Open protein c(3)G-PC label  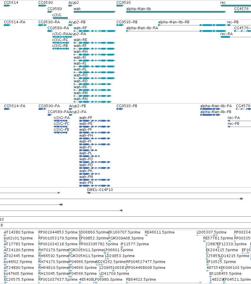(x=62, y=124)
